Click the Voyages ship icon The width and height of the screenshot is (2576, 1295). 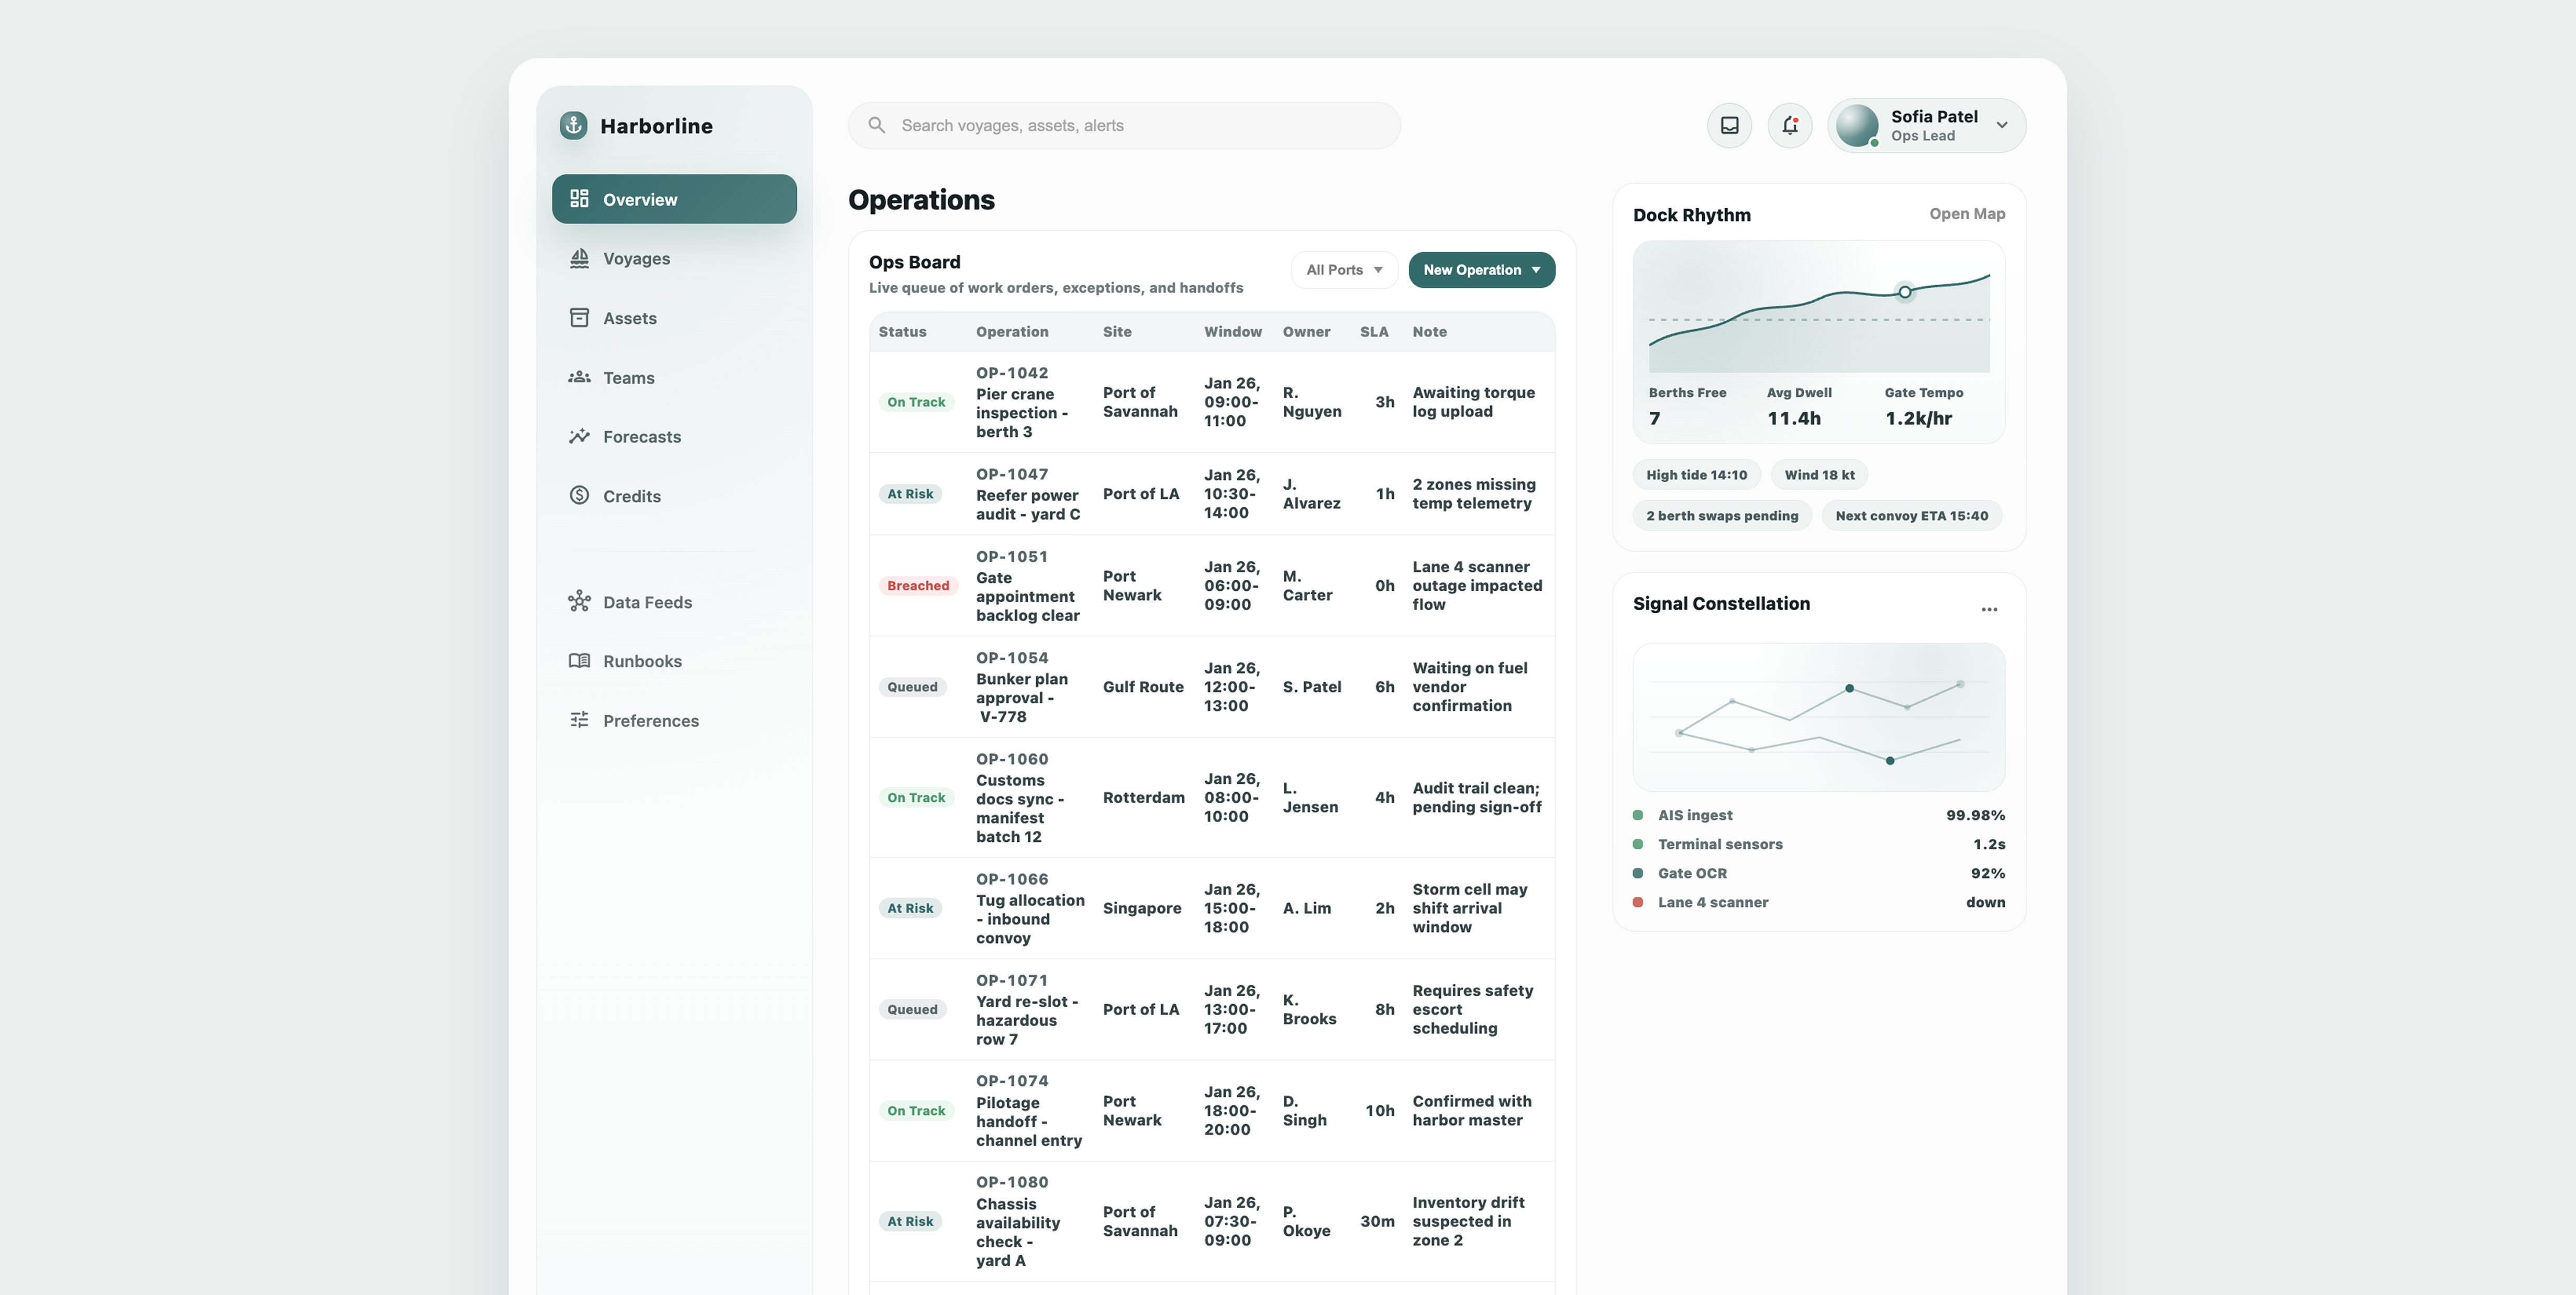(x=579, y=259)
